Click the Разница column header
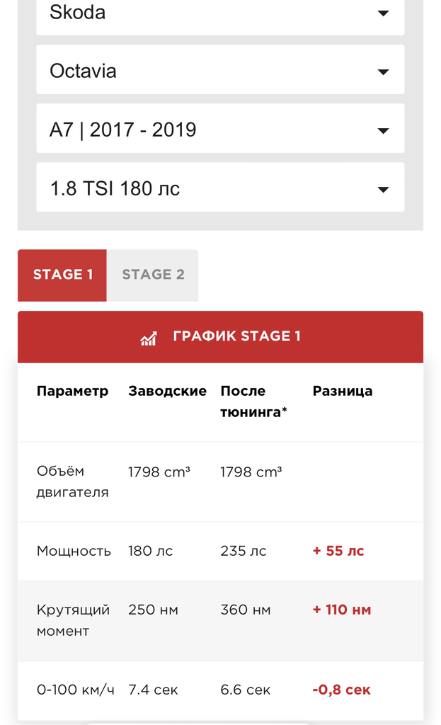 343,391
